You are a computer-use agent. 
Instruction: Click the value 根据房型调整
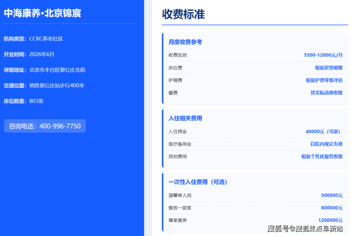pos(329,68)
